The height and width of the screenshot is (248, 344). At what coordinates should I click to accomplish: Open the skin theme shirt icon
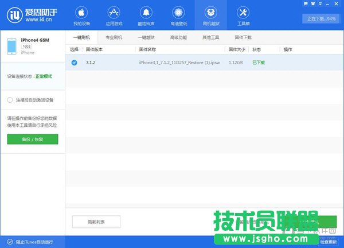click(313, 3)
